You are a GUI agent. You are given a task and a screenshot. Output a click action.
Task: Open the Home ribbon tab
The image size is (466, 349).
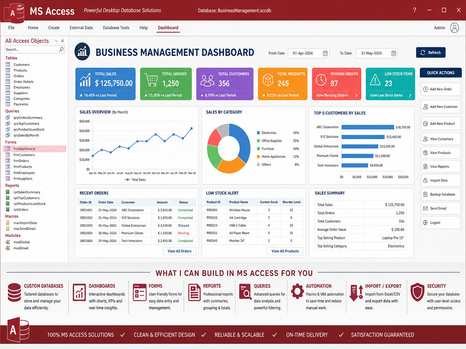33,27
